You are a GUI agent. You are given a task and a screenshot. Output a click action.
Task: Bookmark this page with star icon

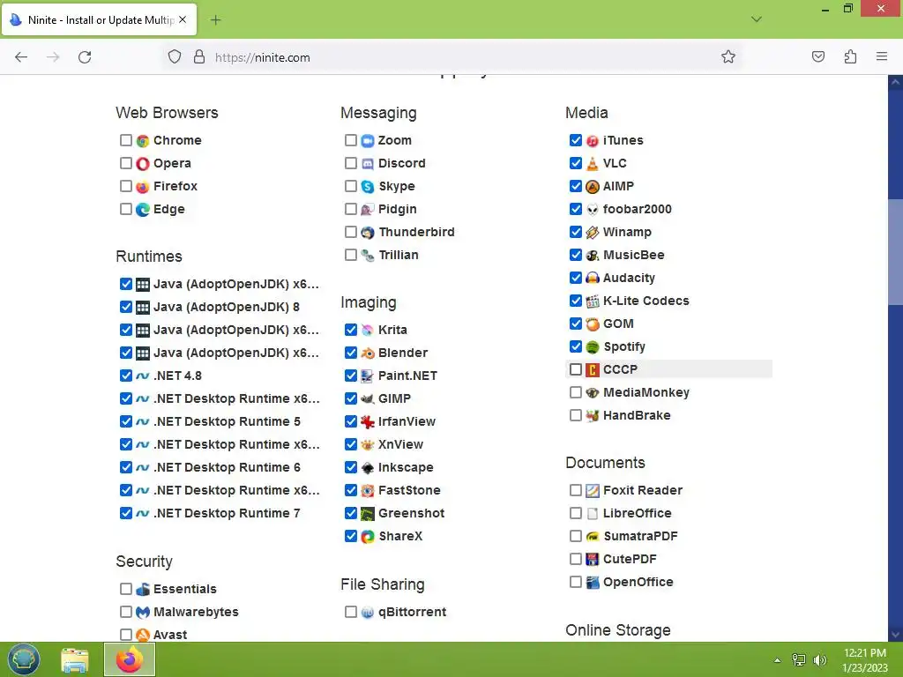728,56
